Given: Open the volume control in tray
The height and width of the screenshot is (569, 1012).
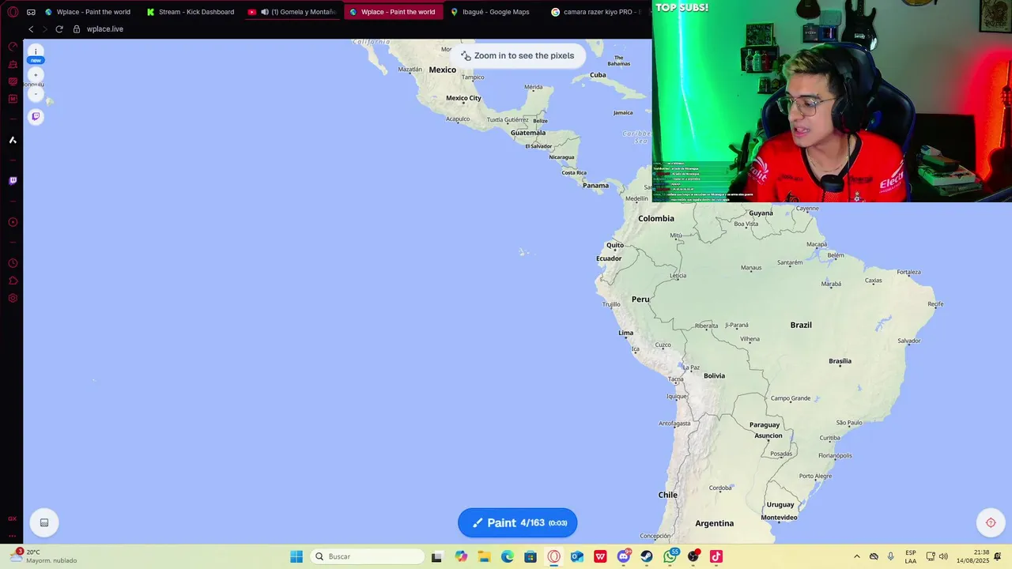Looking at the screenshot, I should coord(943,556).
